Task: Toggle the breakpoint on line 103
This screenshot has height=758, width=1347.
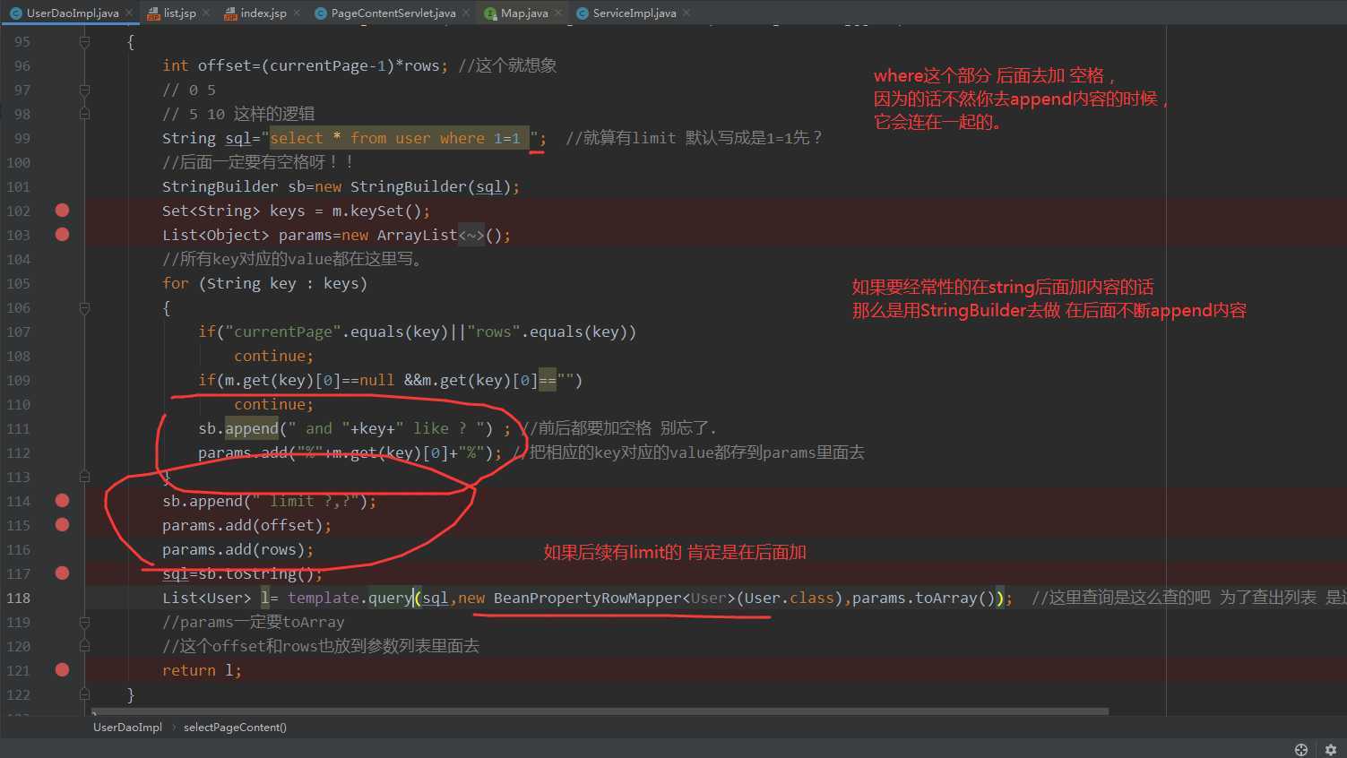Action: click(62, 235)
